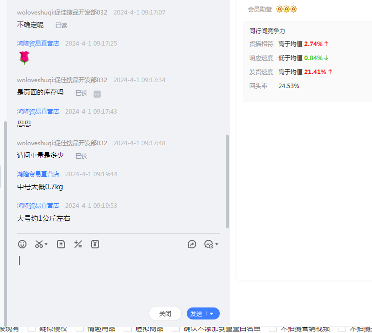Click the yuan payment order icon

tap(95, 244)
